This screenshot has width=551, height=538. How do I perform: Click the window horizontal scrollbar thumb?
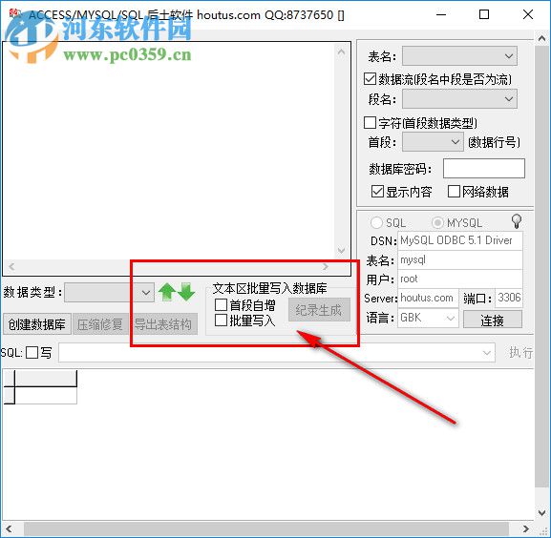pos(266,528)
